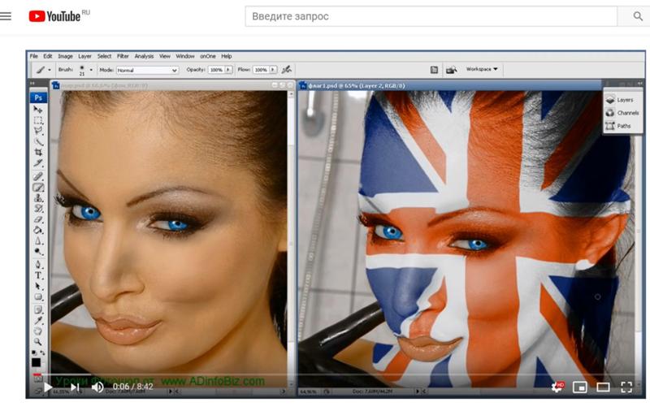650x411 pixels.
Task: Click the Opacity 100% value field
Action: pyautogui.click(x=216, y=70)
